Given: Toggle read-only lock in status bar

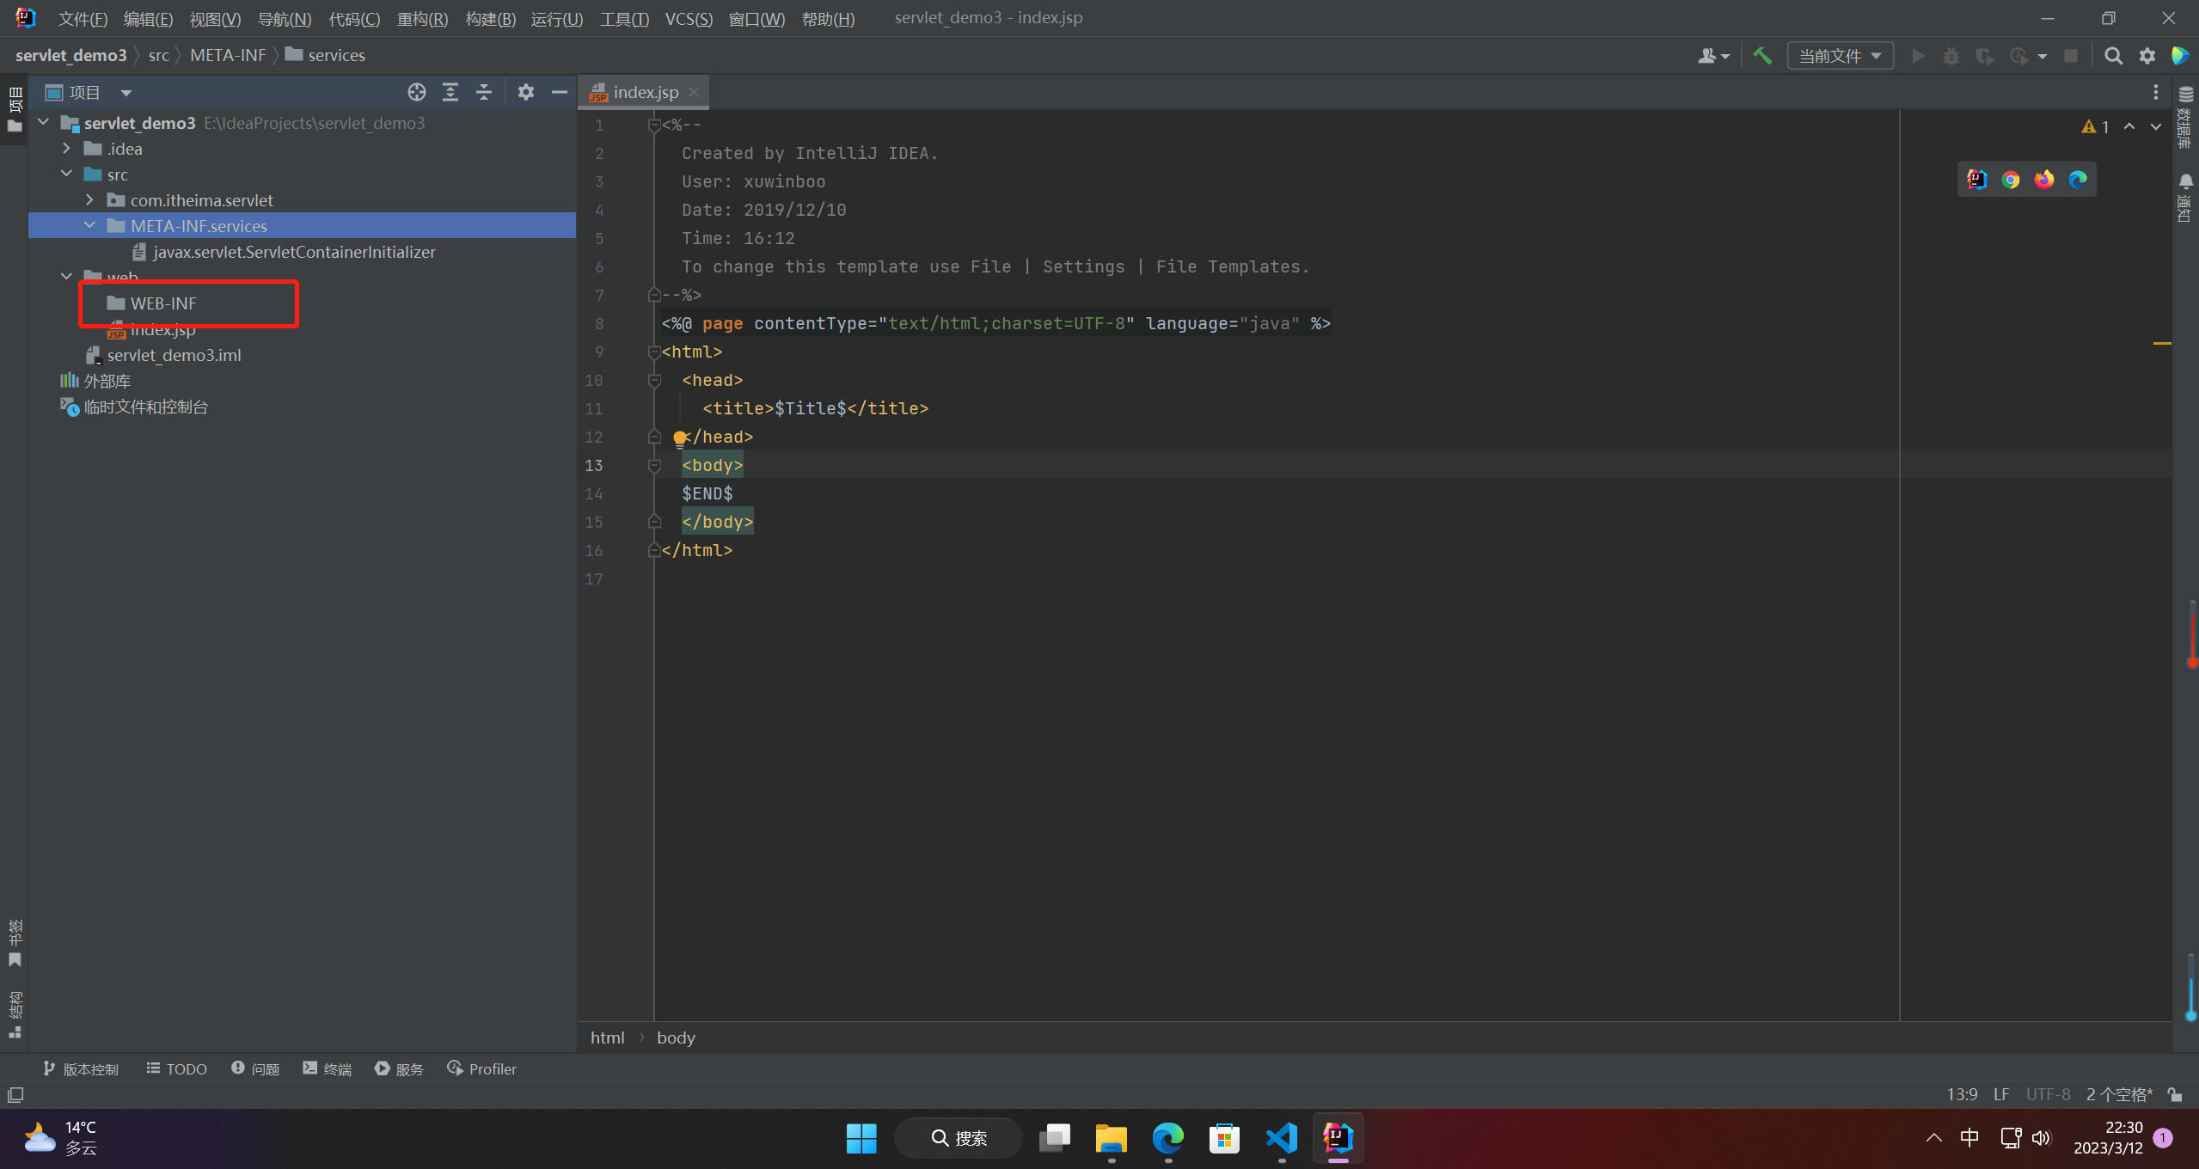Looking at the screenshot, I should pos(2175,1094).
